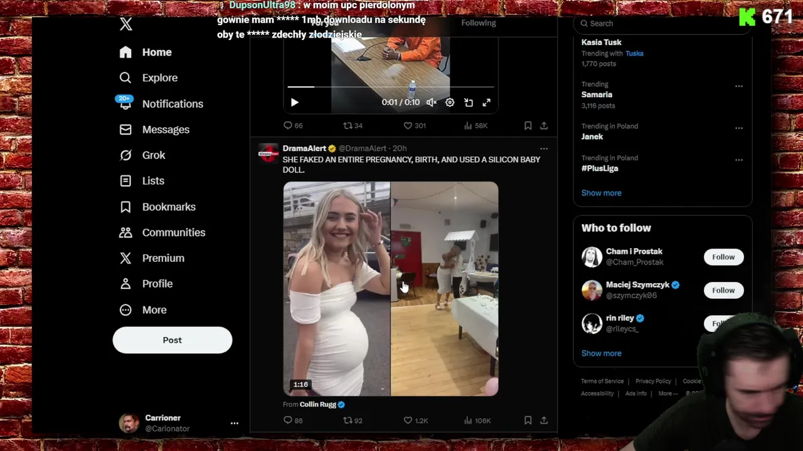This screenshot has width=803, height=451.
Task: Seek on the top video progress bar
Action: tap(390, 87)
